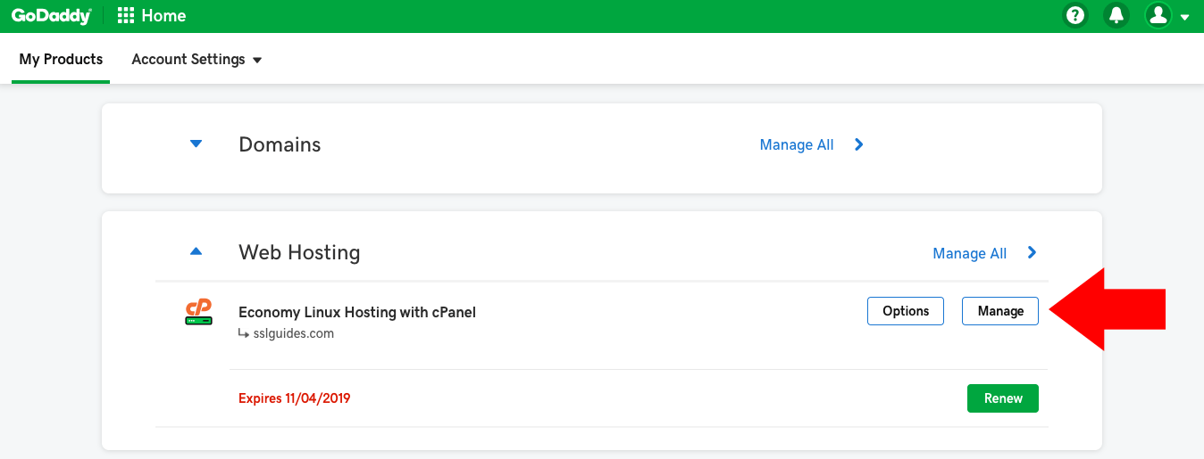1204x459 pixels.
Task: Click the GoDaddy logo
Action: tap(52, 15)
